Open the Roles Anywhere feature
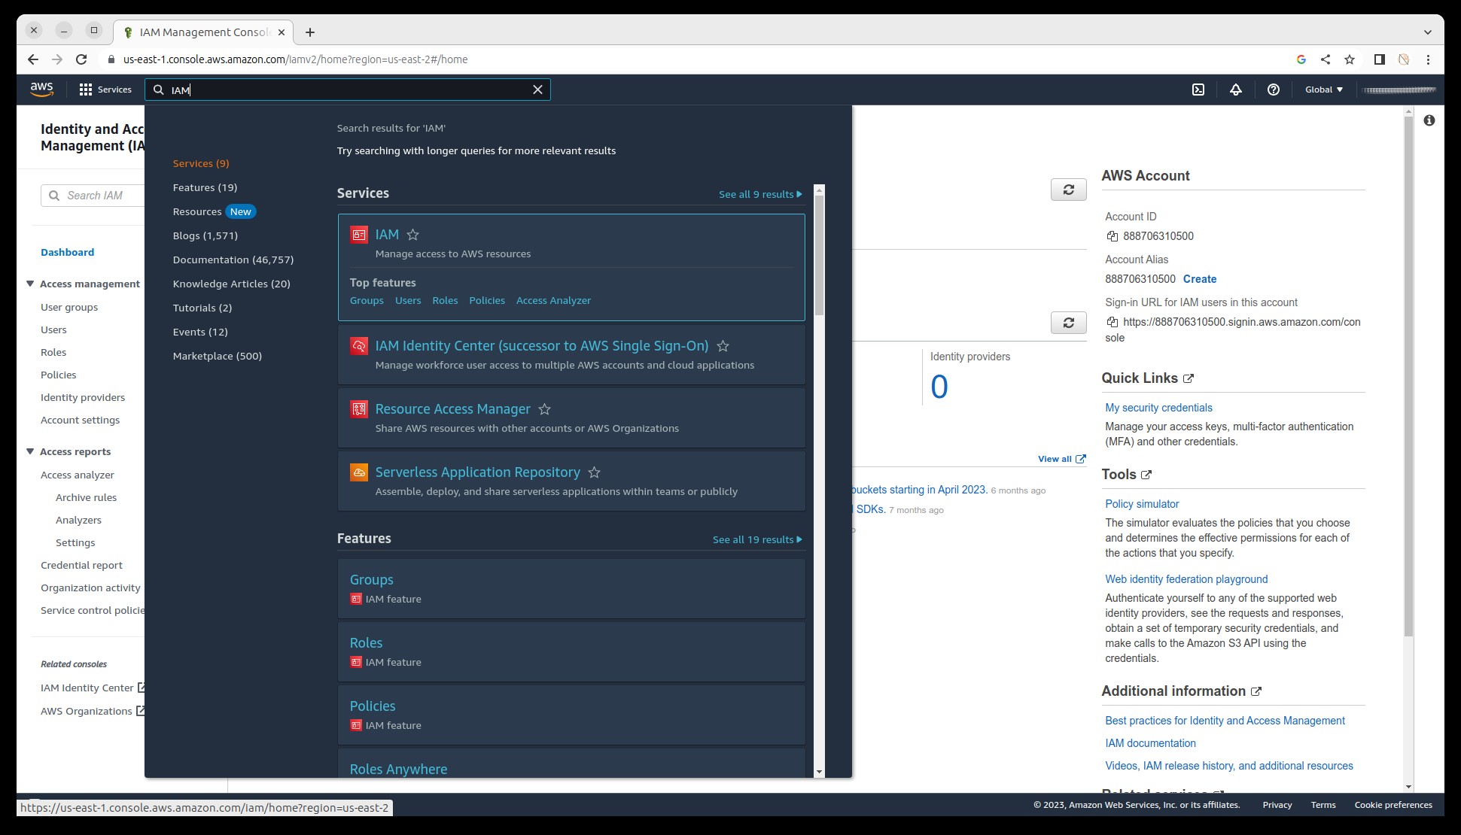 pos(398,769)
